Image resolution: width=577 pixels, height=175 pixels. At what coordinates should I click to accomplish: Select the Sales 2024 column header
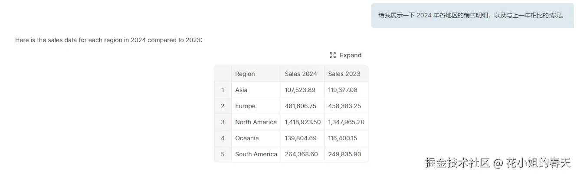[x=301, y=74]
